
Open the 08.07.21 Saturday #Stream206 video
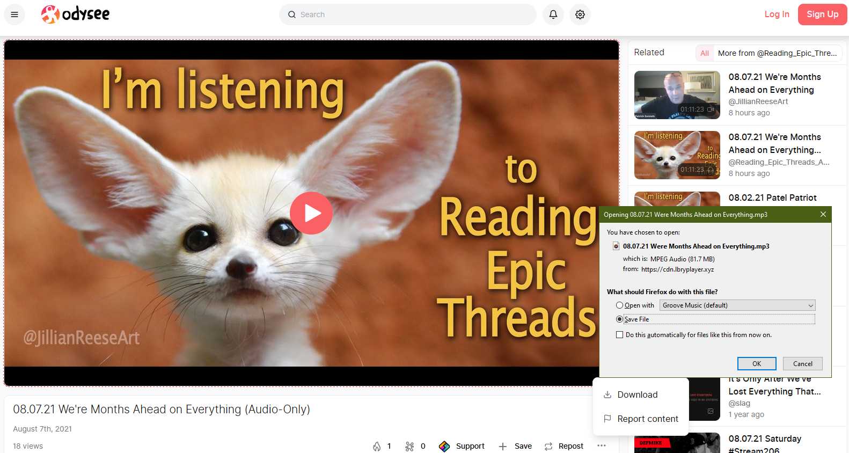coord(765,444)
